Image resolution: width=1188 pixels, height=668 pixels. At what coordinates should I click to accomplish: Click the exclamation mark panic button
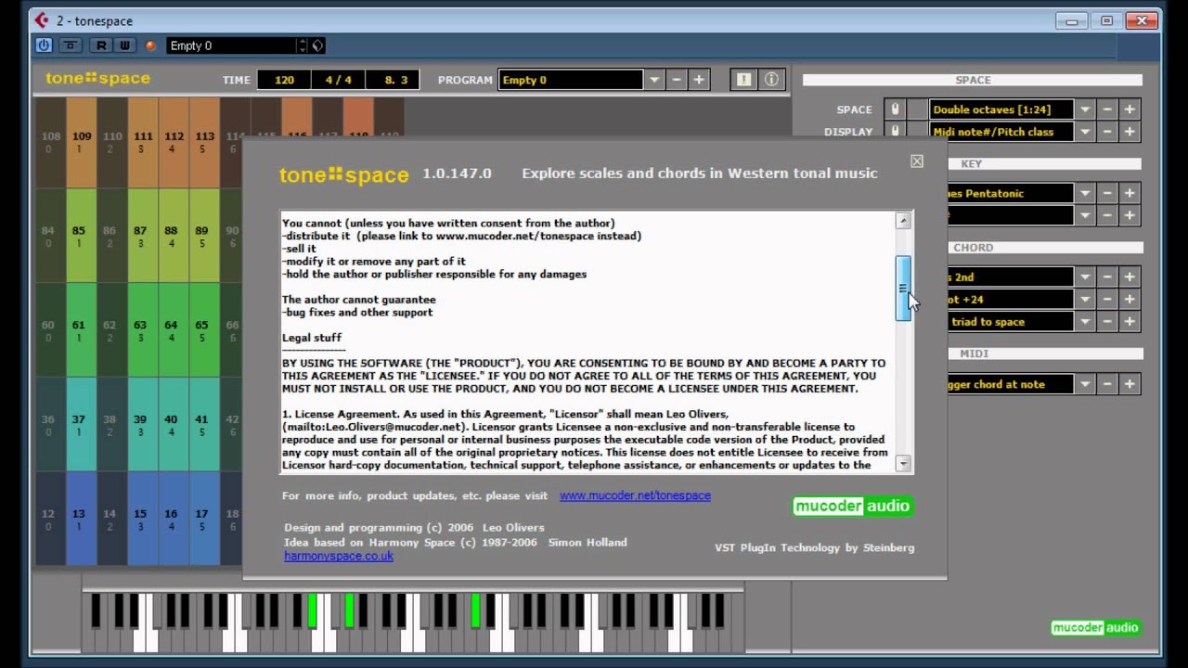point(743,80)
